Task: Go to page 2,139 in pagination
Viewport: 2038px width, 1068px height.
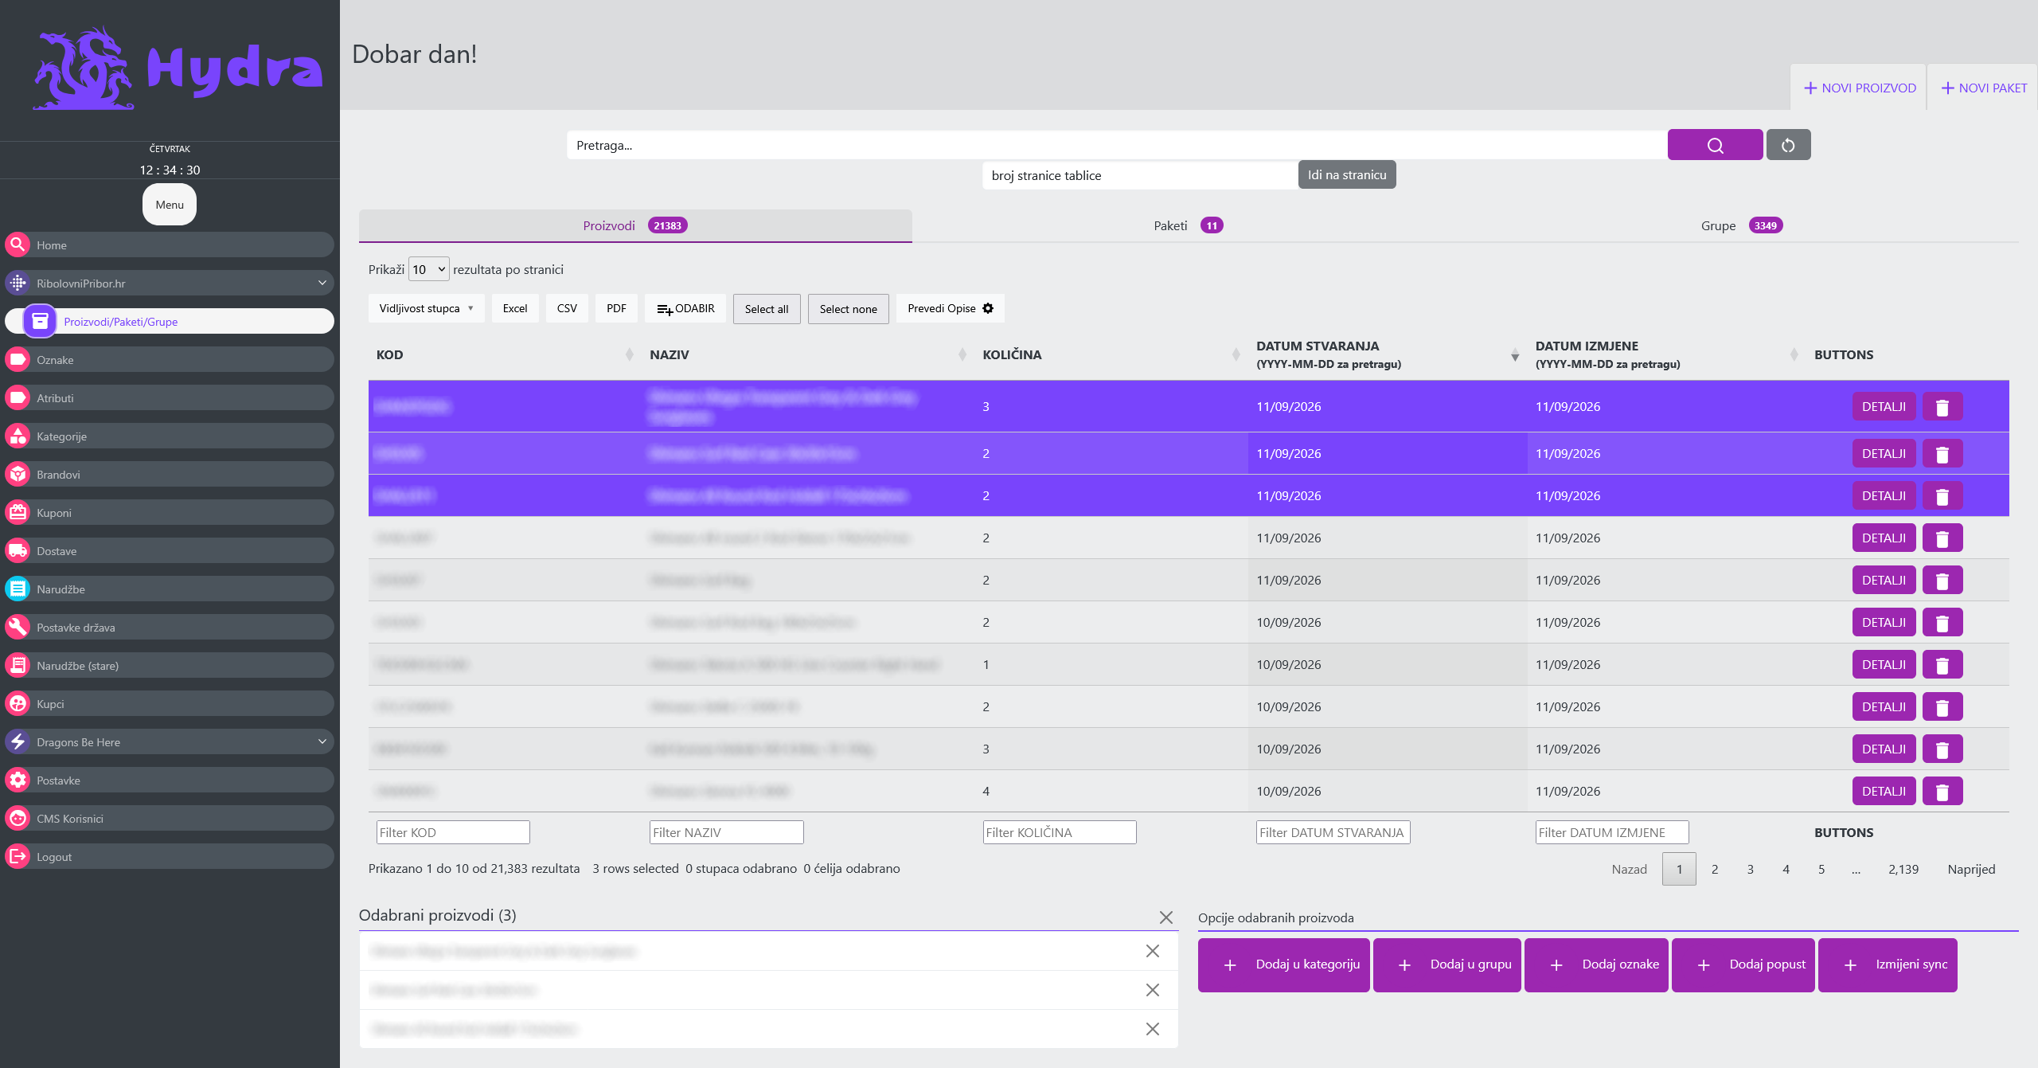Action: [x=1903, y=870]
